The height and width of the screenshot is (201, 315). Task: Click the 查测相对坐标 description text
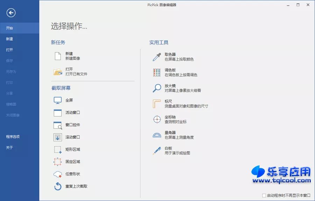click(x=176, y=122)
